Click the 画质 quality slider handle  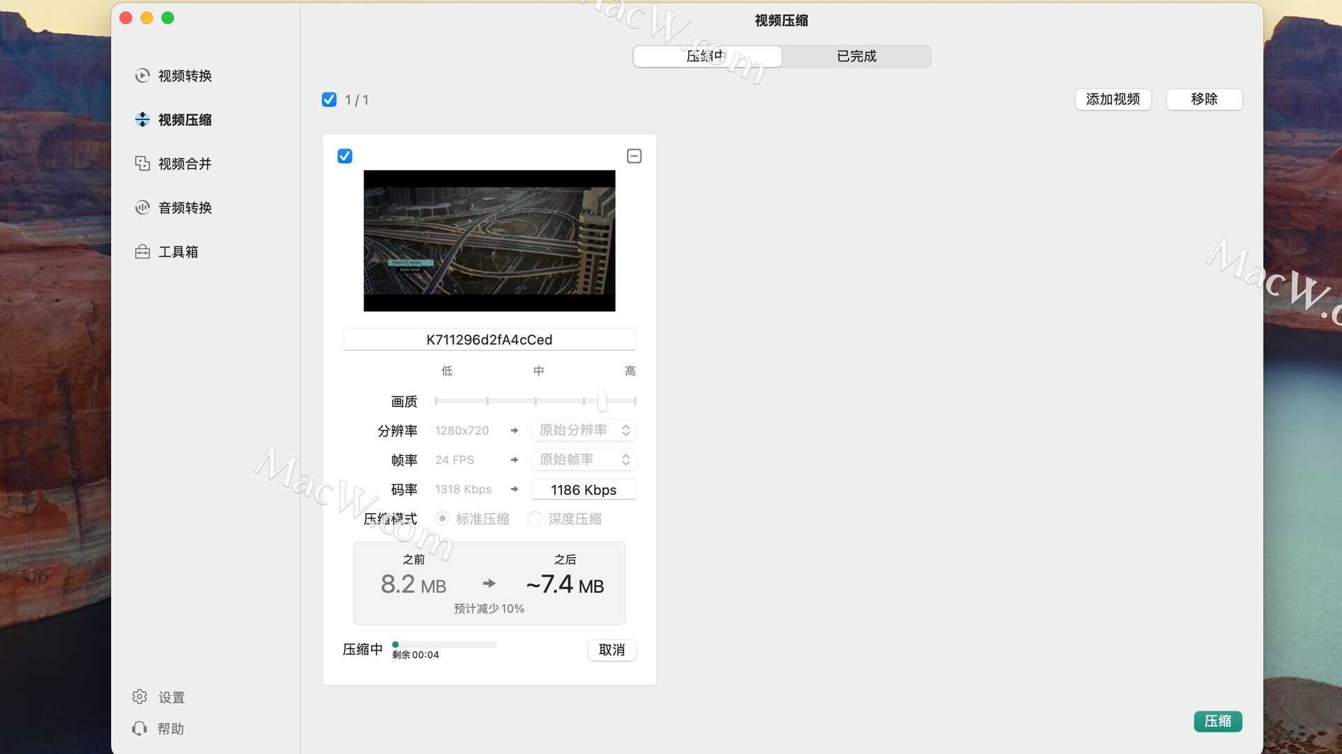tap(602, 401)
